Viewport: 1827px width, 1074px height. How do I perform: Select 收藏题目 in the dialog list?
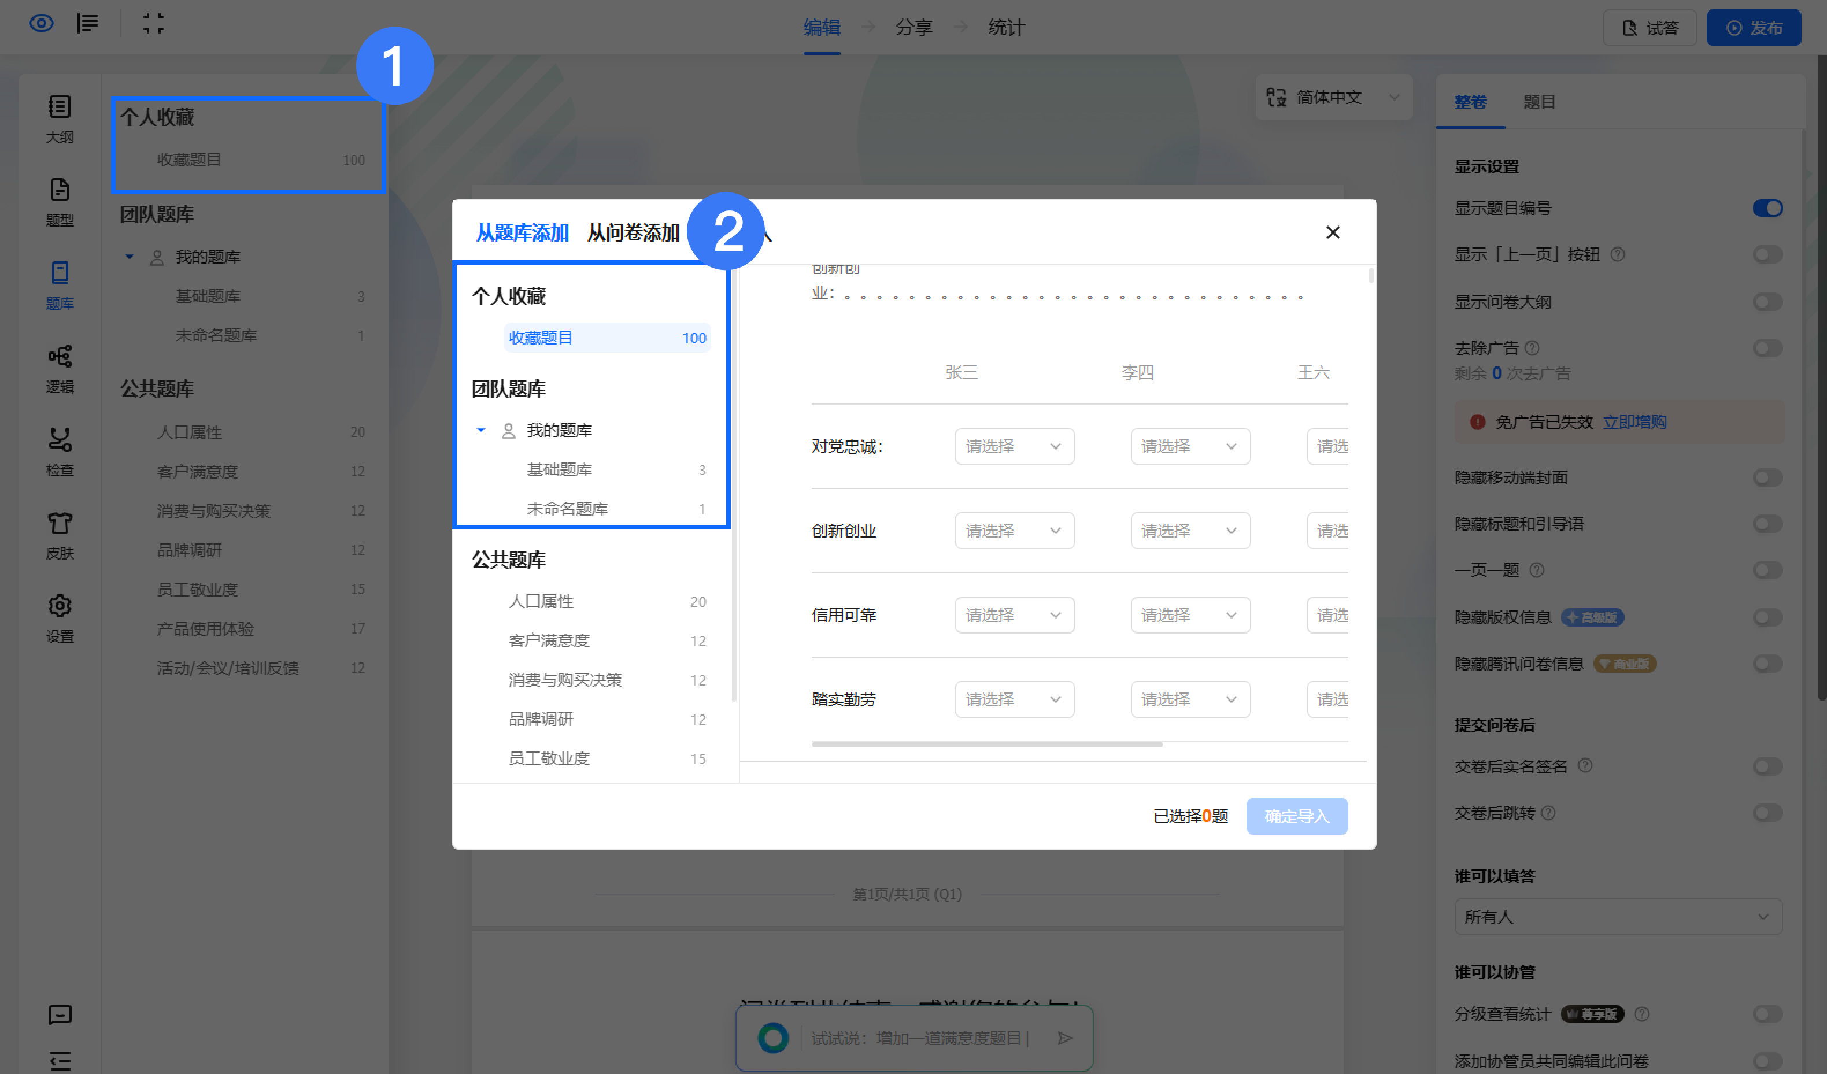tap(607, 338)
